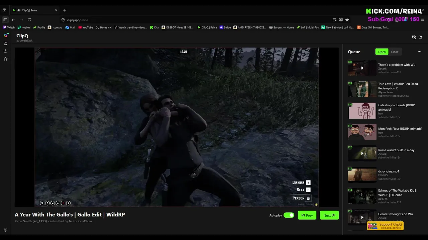Set queue to Open
Screen dimensions: 428x240
pos(382,52)
